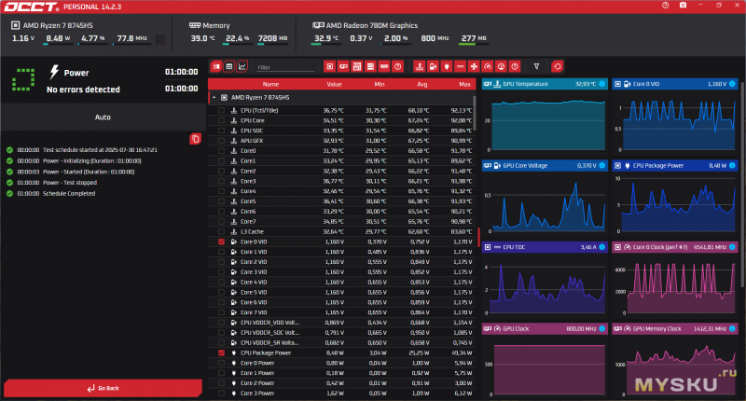This screenshot has height=401, width=746.
Task: Check the Core7 temperature checkbox
Action: point(221,222)
